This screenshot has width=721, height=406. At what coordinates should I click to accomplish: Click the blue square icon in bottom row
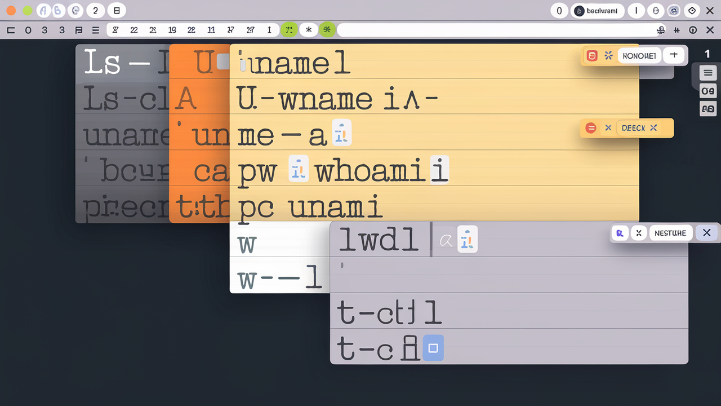[433, 348]
